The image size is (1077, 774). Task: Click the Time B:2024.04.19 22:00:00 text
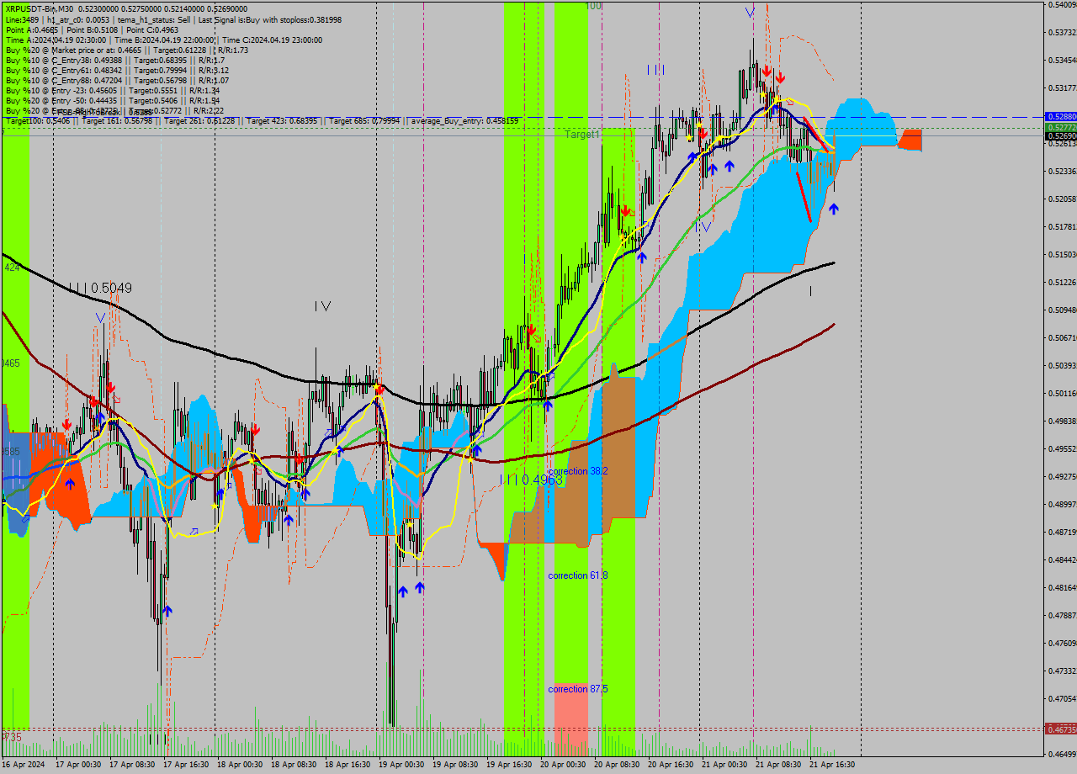(x=164, y=39)
